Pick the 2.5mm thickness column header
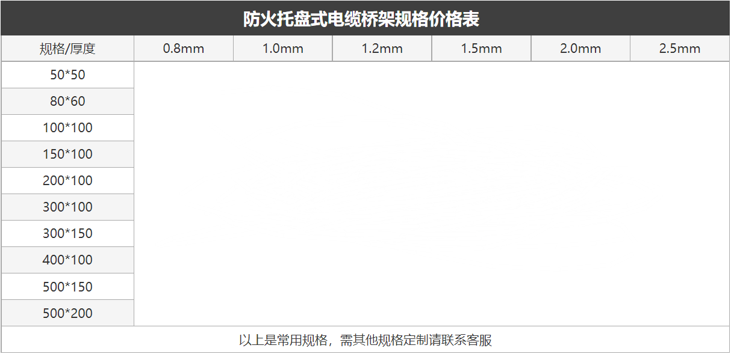The image size is (731, 354). pos(680,49)
